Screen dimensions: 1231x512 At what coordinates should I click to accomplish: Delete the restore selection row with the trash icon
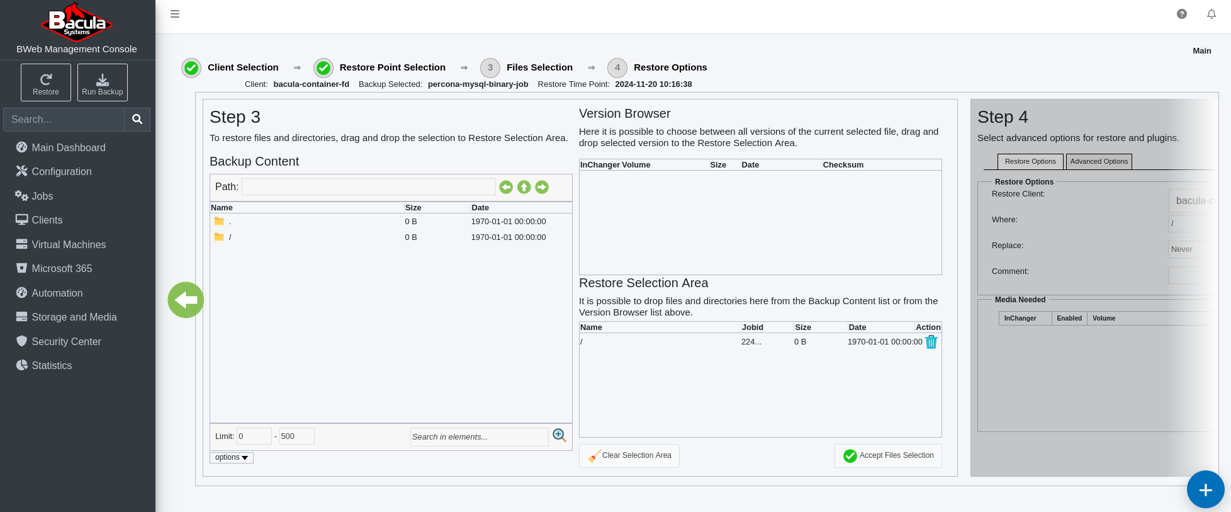(931, 342)
